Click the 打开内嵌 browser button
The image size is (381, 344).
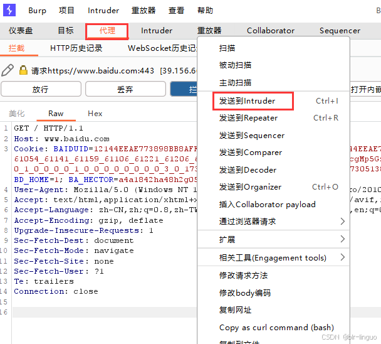(365, 89)
